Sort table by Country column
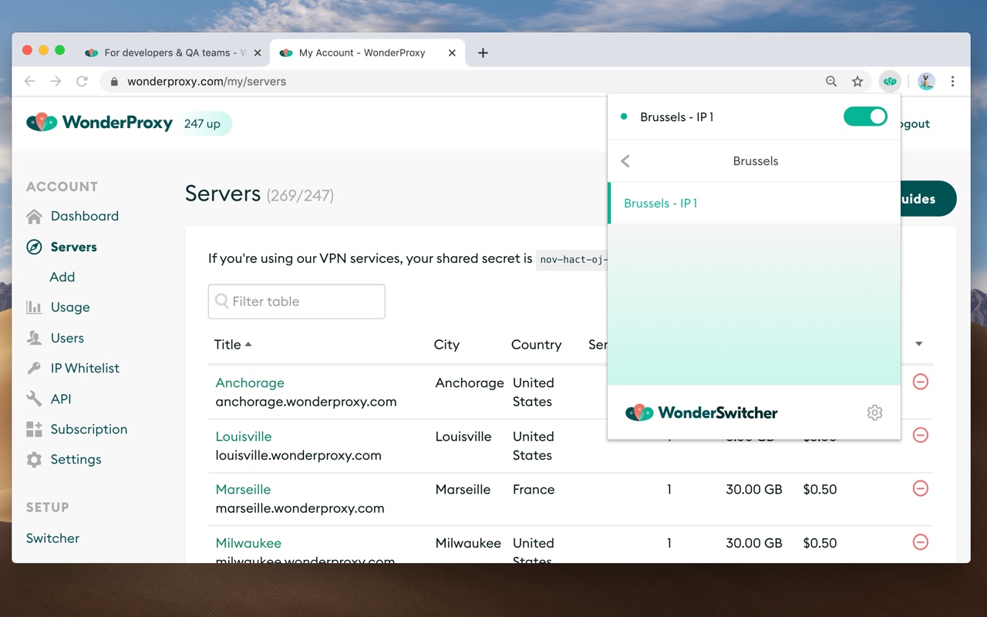Screen dimensions: 987x617 [x=536, y=345]
